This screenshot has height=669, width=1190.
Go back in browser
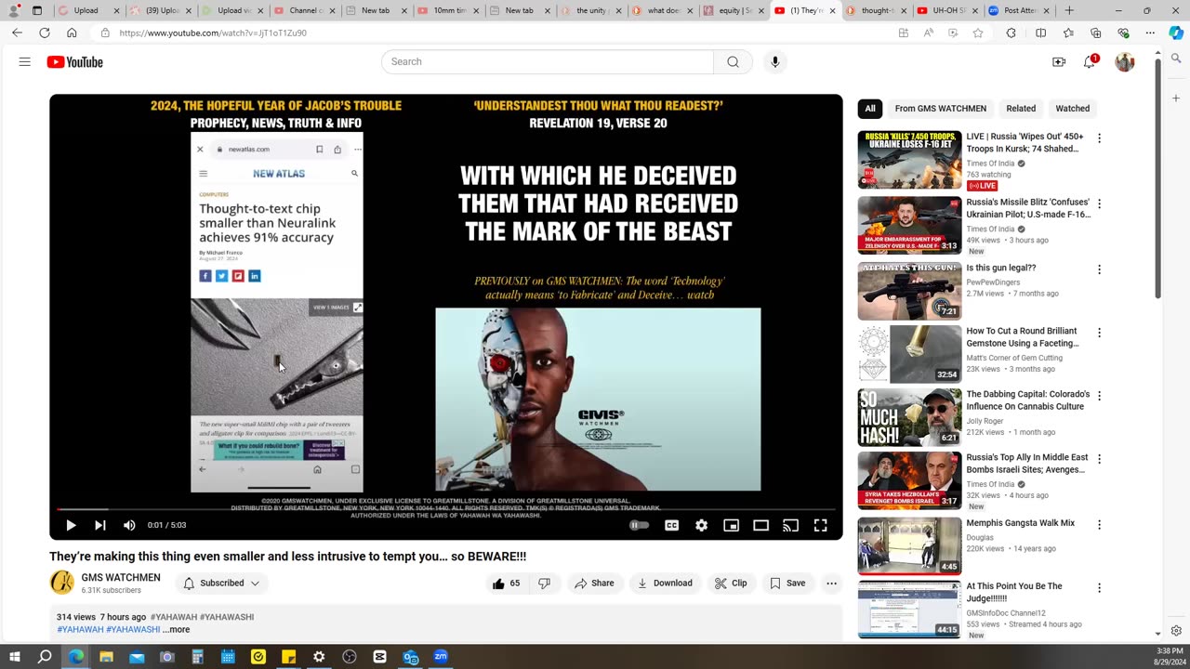coord(17,33)
